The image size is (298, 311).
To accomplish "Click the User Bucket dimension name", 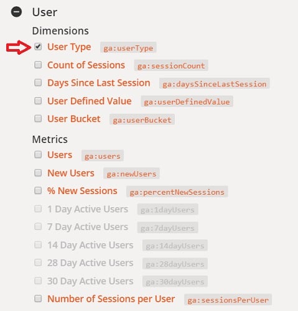I will 74,119.
